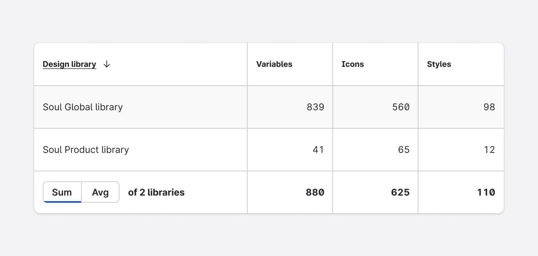This screenshot has width=538, height=256.
Task: Switch the summary to Avg
Action: click(100, 192)
